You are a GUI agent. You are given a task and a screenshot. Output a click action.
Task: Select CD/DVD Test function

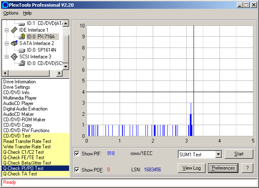point(36,136)
